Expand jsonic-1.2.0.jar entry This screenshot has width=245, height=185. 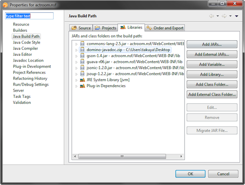(x=76, y=68)
